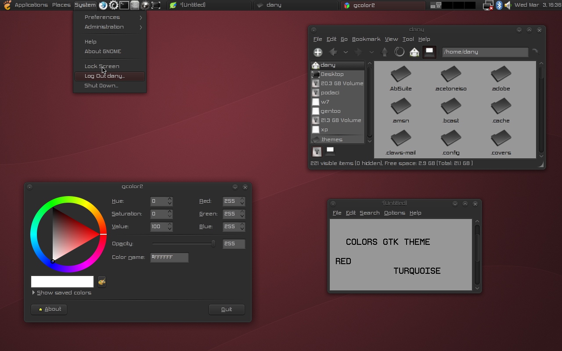
Task: Expand Show saved colors in gcolor2
Action: [x=61, y=293]
